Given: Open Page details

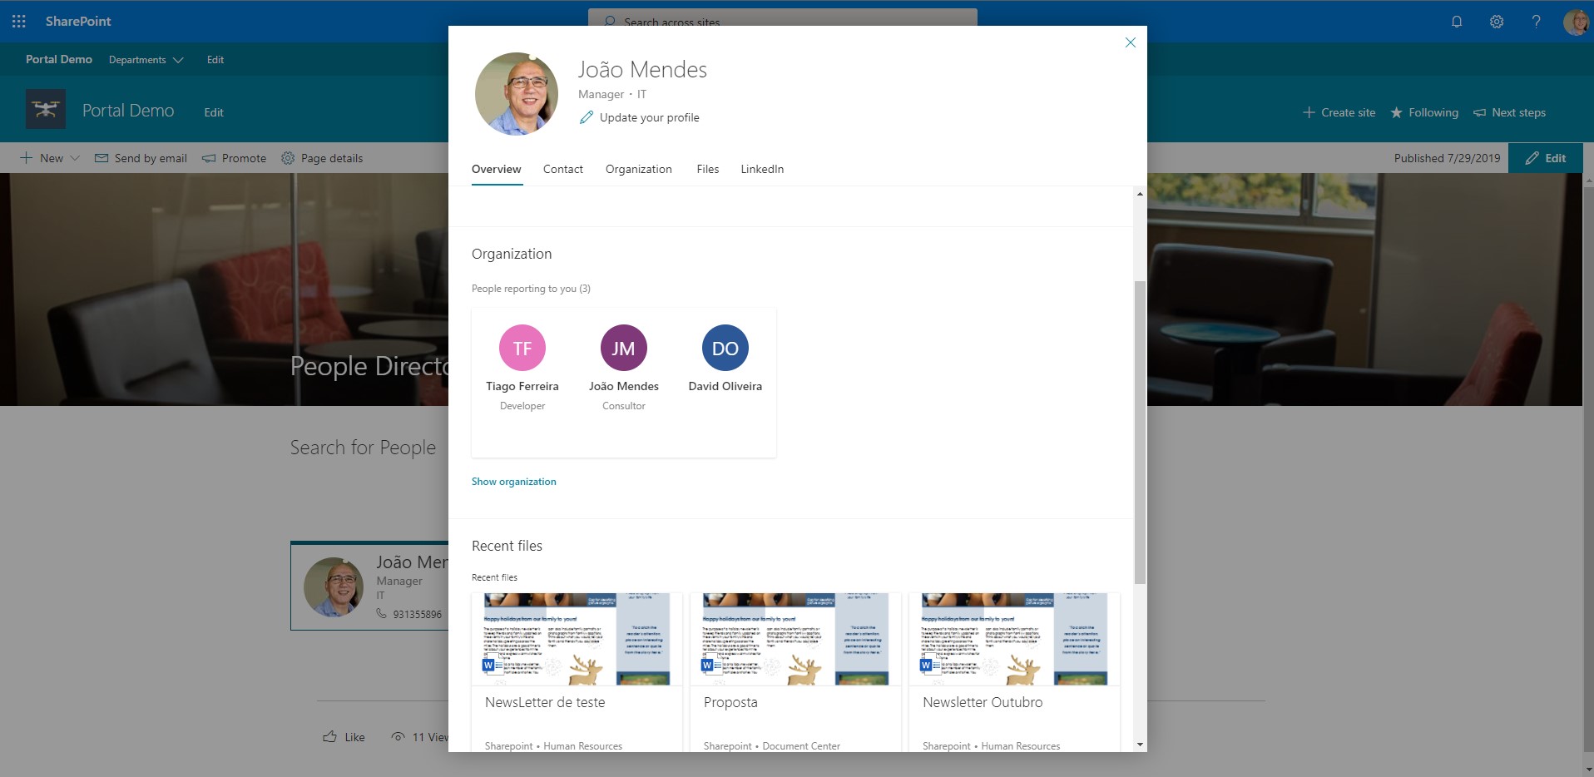Looking at the screenshot, I should tap(322, 158).
